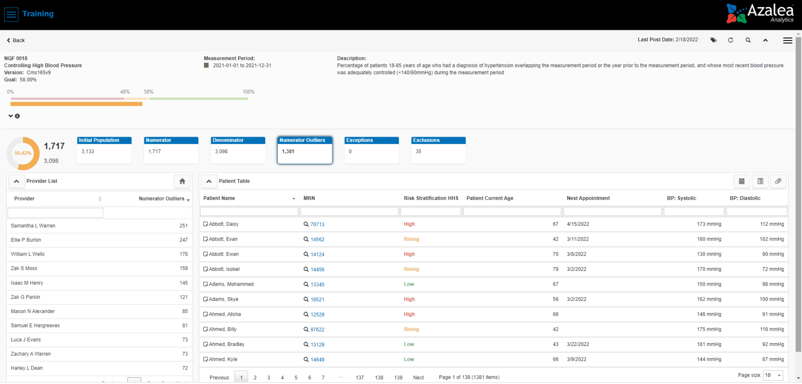Open the list view icon in Patient Table
The height and width of the screenshot is (384, 802).
(x=760, y=181)
